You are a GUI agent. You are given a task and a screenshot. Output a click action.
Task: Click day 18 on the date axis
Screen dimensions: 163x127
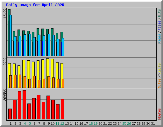[91, 124]
